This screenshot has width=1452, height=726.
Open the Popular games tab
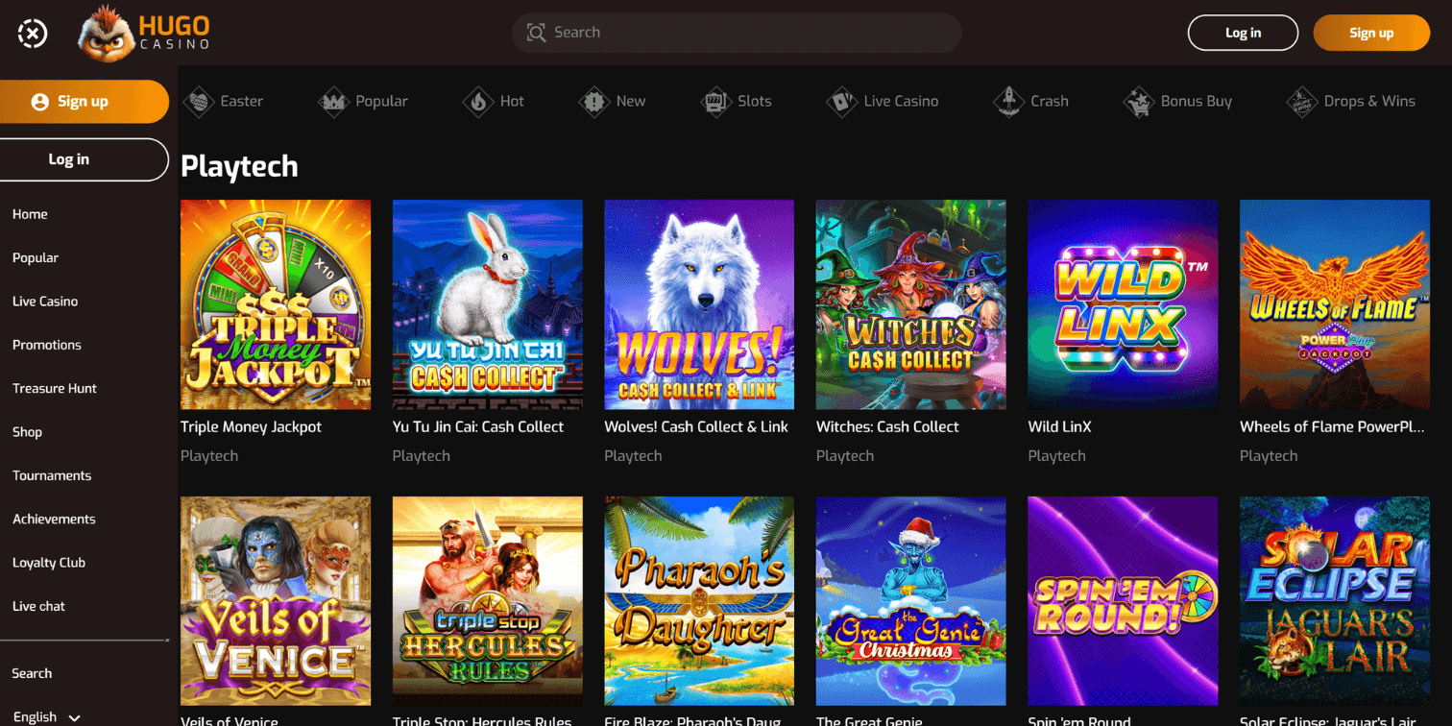(x=363, y=101)
